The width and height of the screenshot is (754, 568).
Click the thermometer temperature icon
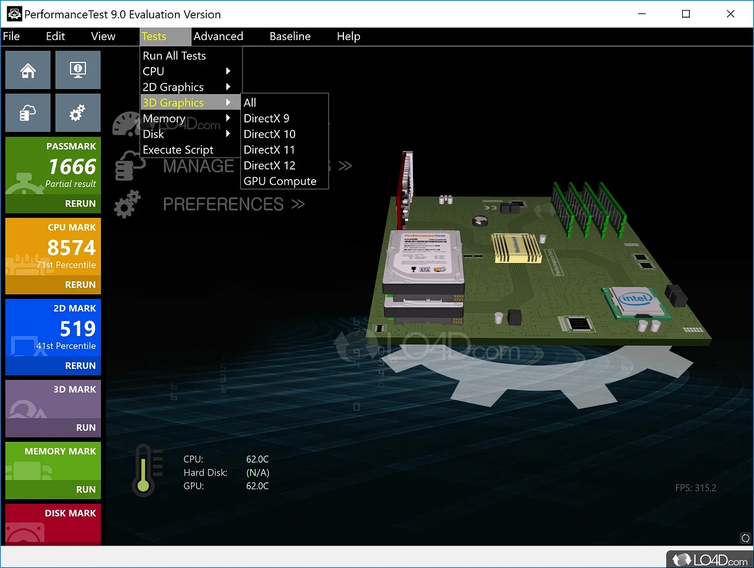144,470
